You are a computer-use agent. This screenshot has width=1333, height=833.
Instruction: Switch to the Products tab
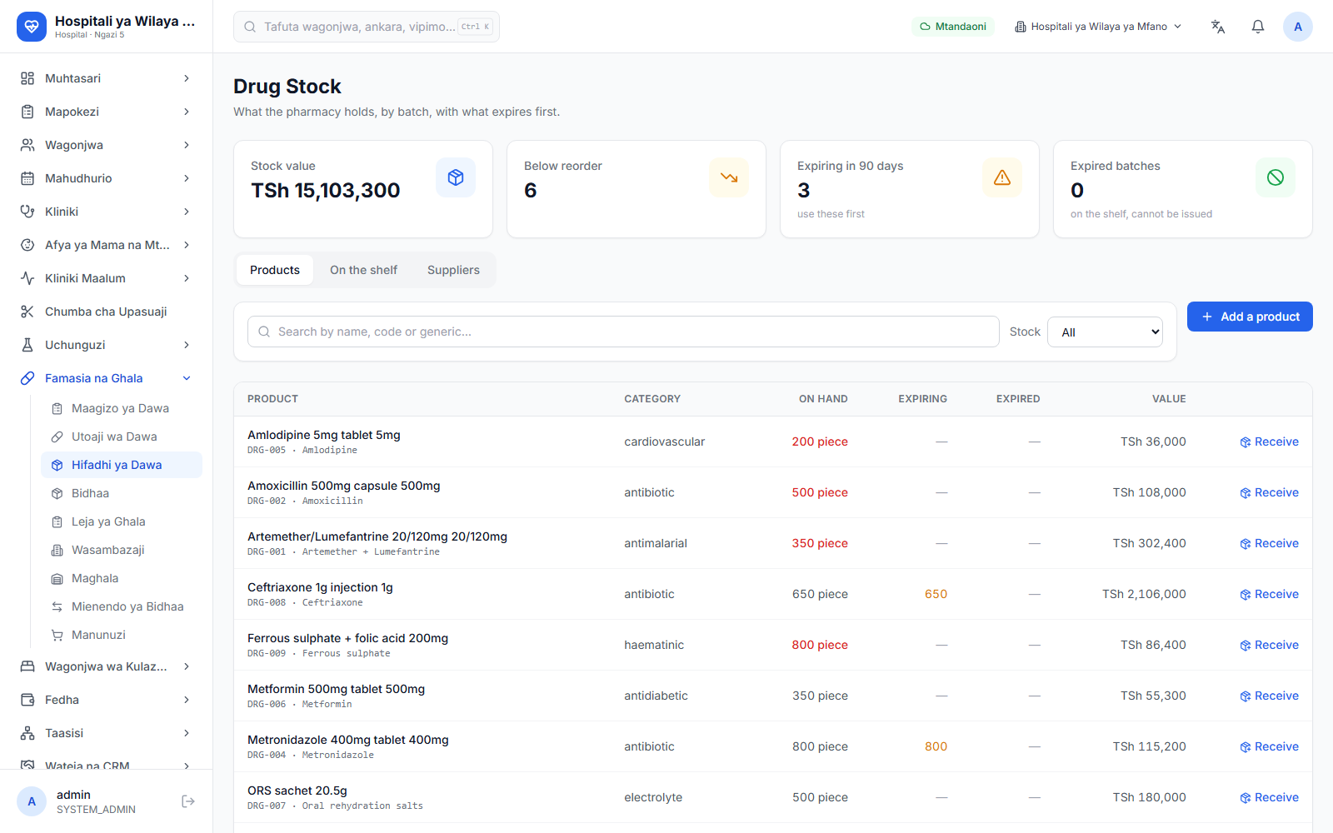pos(275,270)
